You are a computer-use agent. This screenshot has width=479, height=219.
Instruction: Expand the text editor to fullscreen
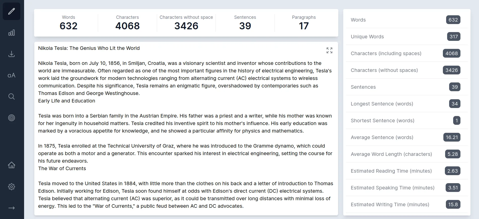329,50
